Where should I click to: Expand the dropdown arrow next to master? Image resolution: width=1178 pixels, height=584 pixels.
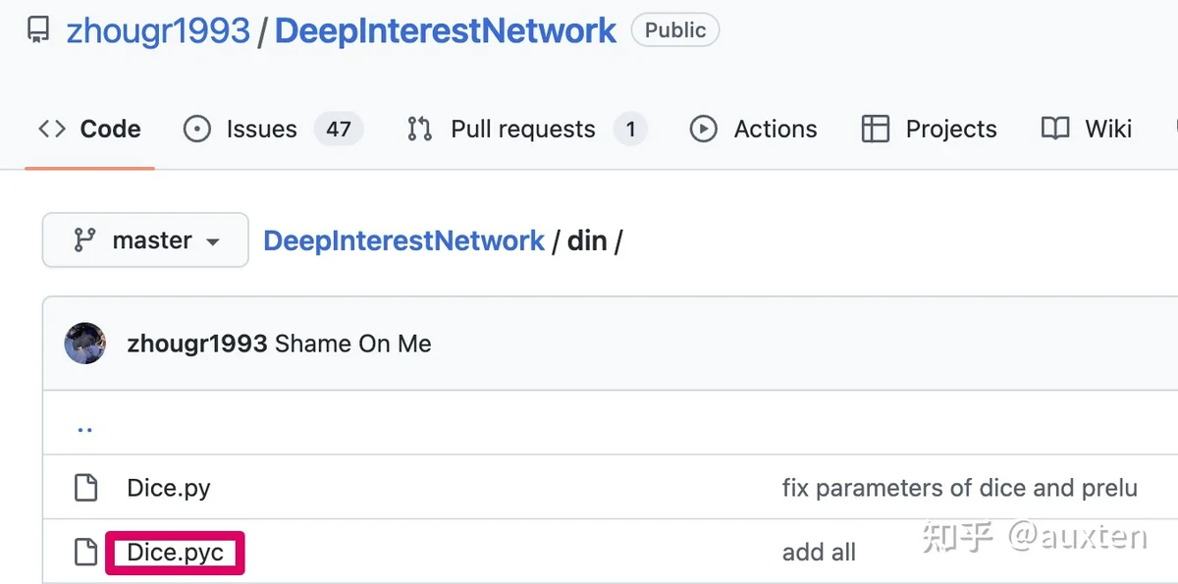[x=212, y=241]
